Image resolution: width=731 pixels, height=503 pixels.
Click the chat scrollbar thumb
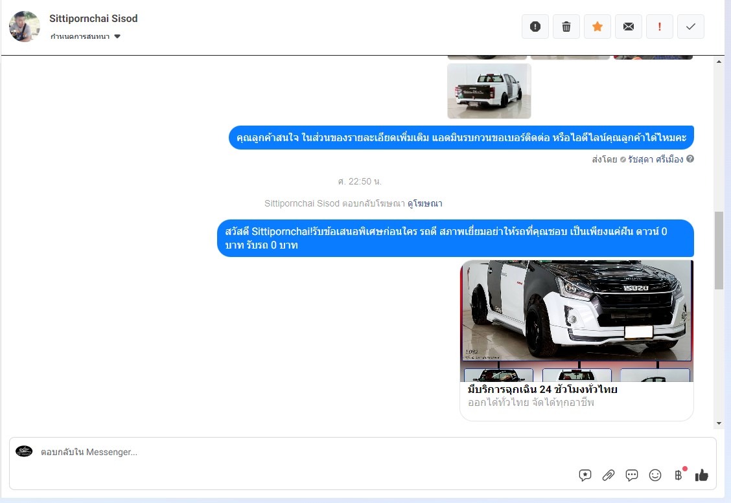point(719,251)
